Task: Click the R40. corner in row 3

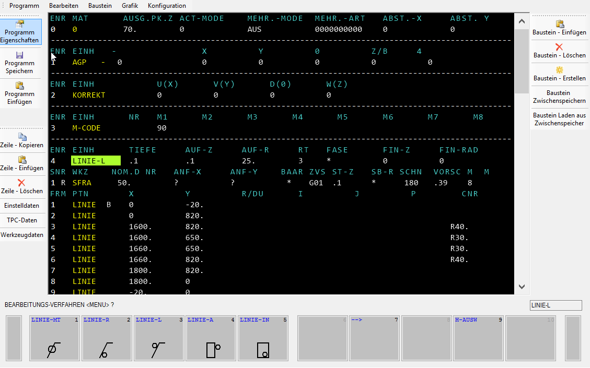Action: (459, 227)
